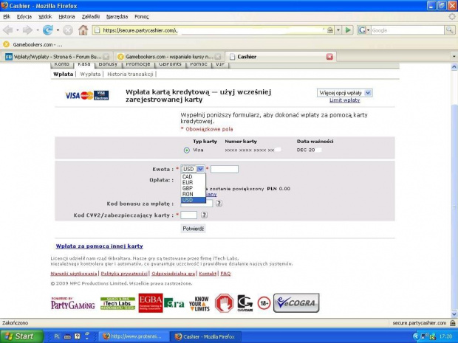Click the eCOGRA certification badge
The height and width of the screenshot is (343, 458).
click(296, 303)
